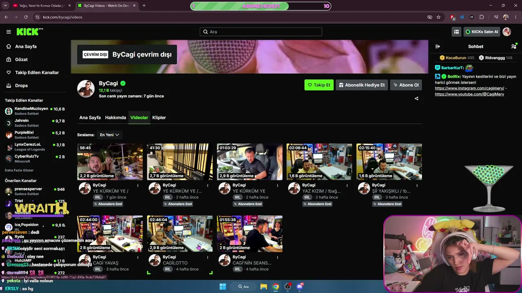Click Chrome icon in the taskbar
The width and height of the screenshot is (522, 293).
click(x=276, y=286)
